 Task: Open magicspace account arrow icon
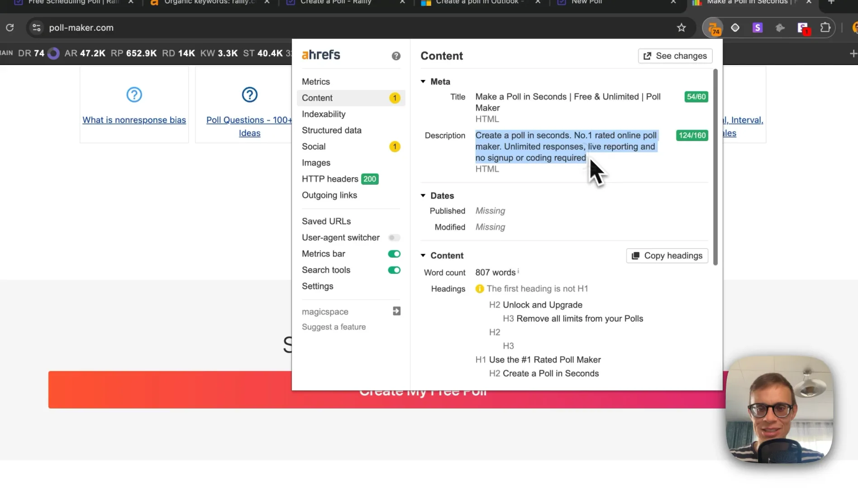click(x=396, y=311)
